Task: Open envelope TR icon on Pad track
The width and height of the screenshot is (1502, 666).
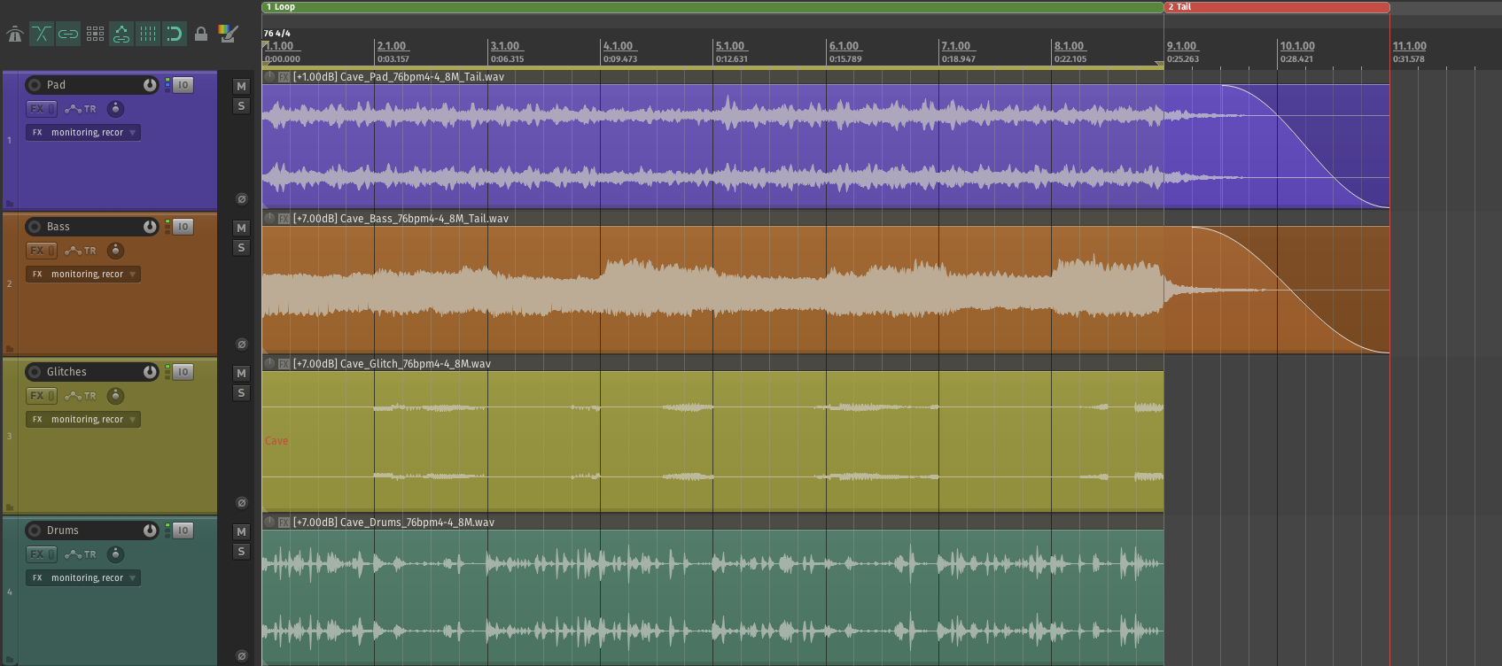Action: click(x=81, y=109)
